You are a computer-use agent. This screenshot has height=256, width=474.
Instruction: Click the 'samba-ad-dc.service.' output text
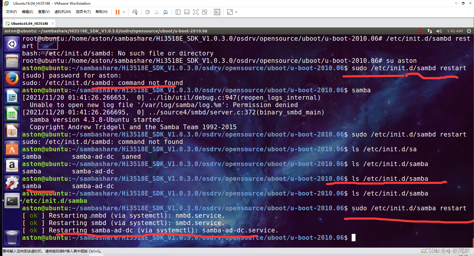coord(240,230)
